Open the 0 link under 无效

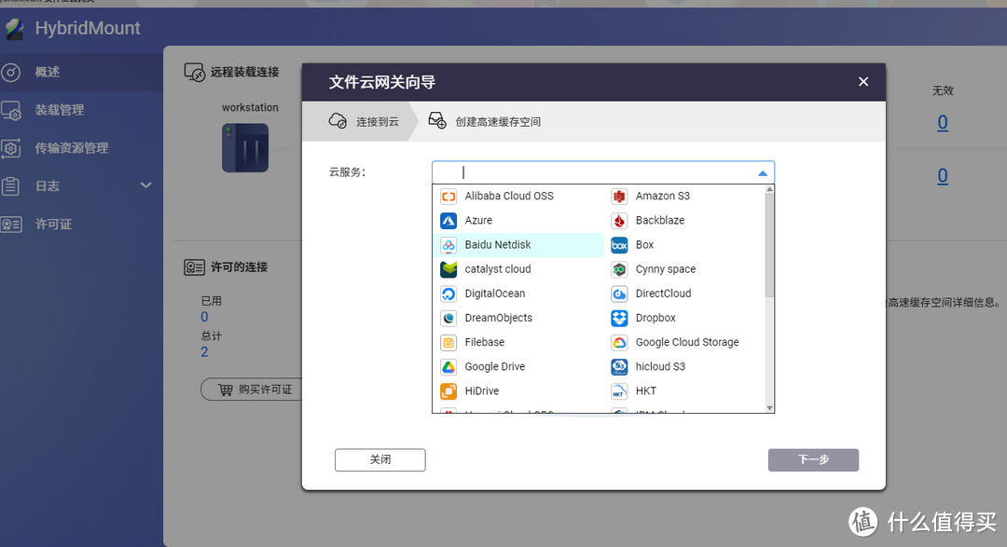tap(943, 122)
